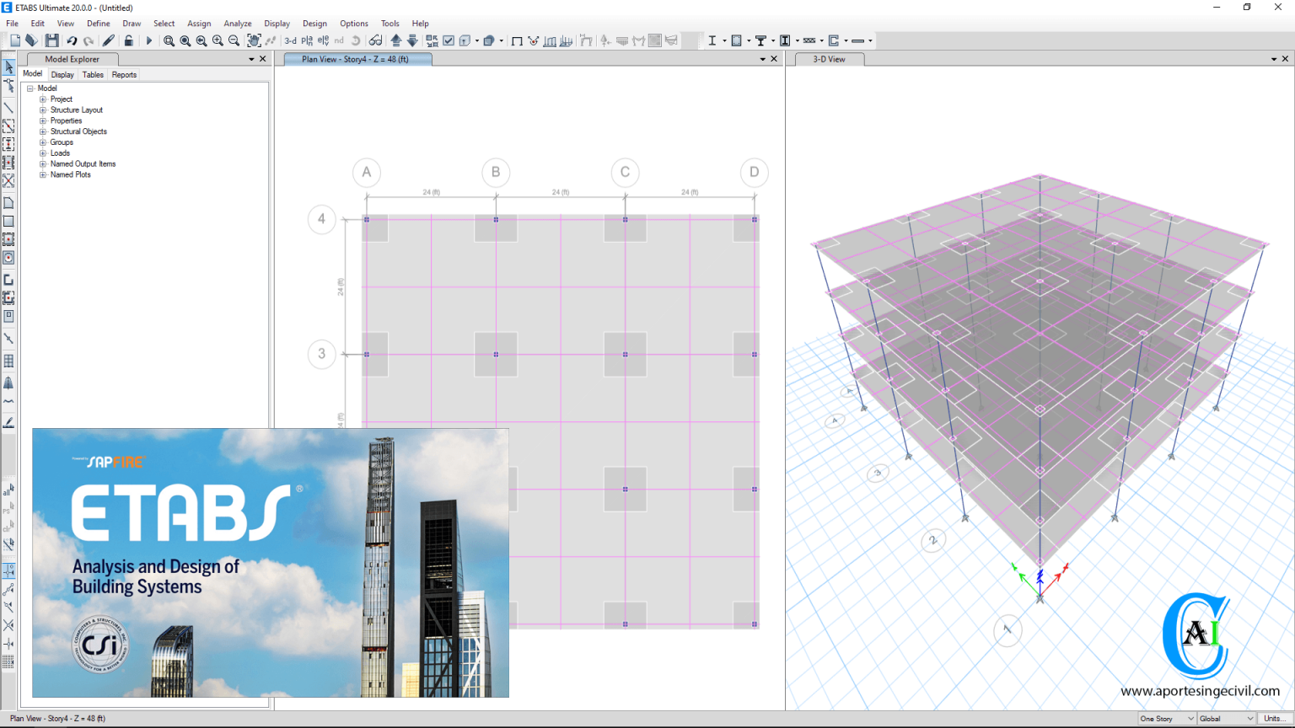Click the Run Analysis play icon
Viewport: 1295px width, 728px height.
[149, 40]
